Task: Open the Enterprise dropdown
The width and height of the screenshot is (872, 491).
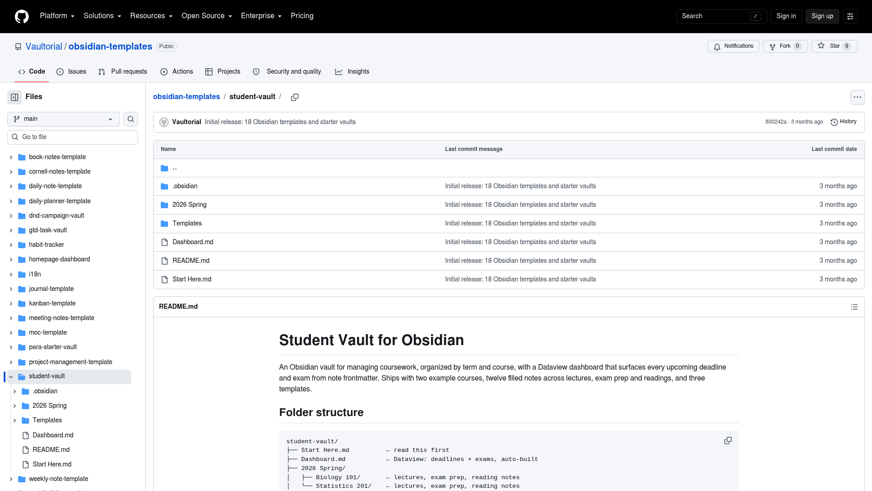Action: tap(261, 16)
